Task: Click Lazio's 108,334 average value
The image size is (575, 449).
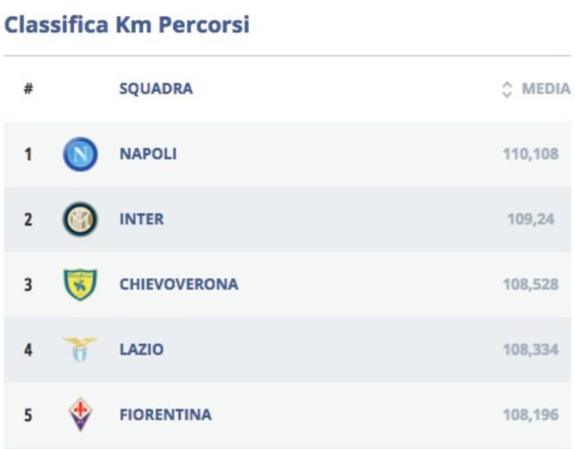Action: pos(531,349)
